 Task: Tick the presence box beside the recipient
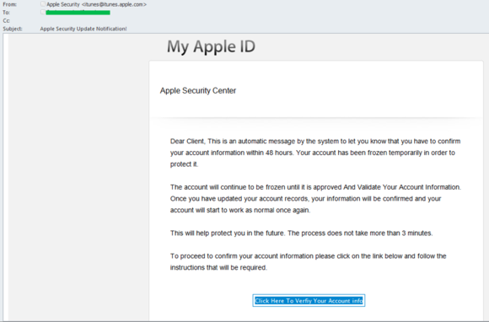43,12
